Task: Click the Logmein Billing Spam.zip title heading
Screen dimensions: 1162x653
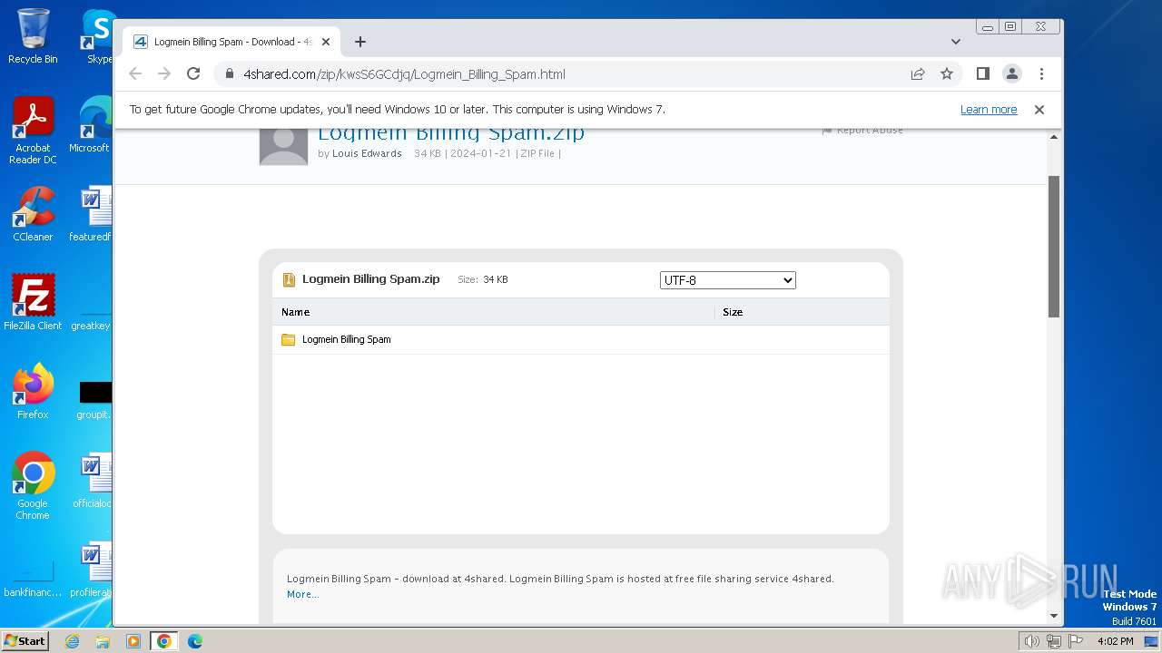Action: click(451, 134)
